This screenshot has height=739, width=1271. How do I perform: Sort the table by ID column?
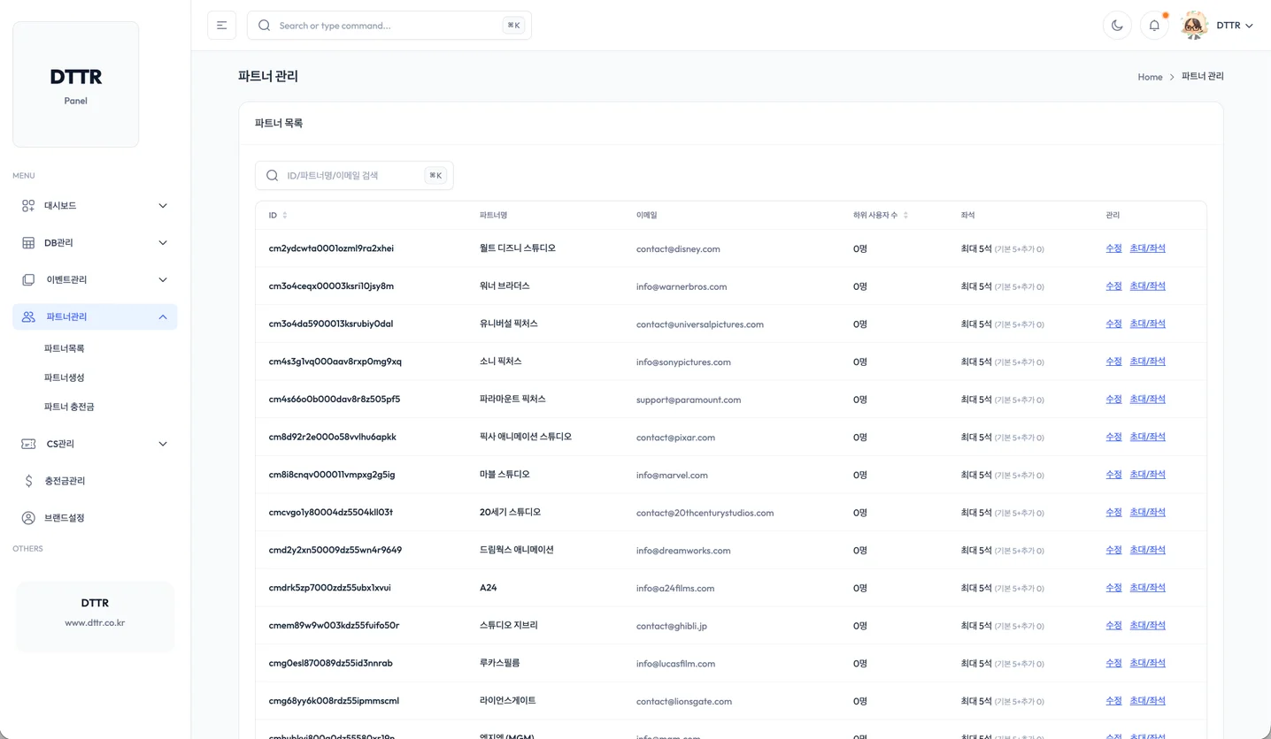point(278,216)
